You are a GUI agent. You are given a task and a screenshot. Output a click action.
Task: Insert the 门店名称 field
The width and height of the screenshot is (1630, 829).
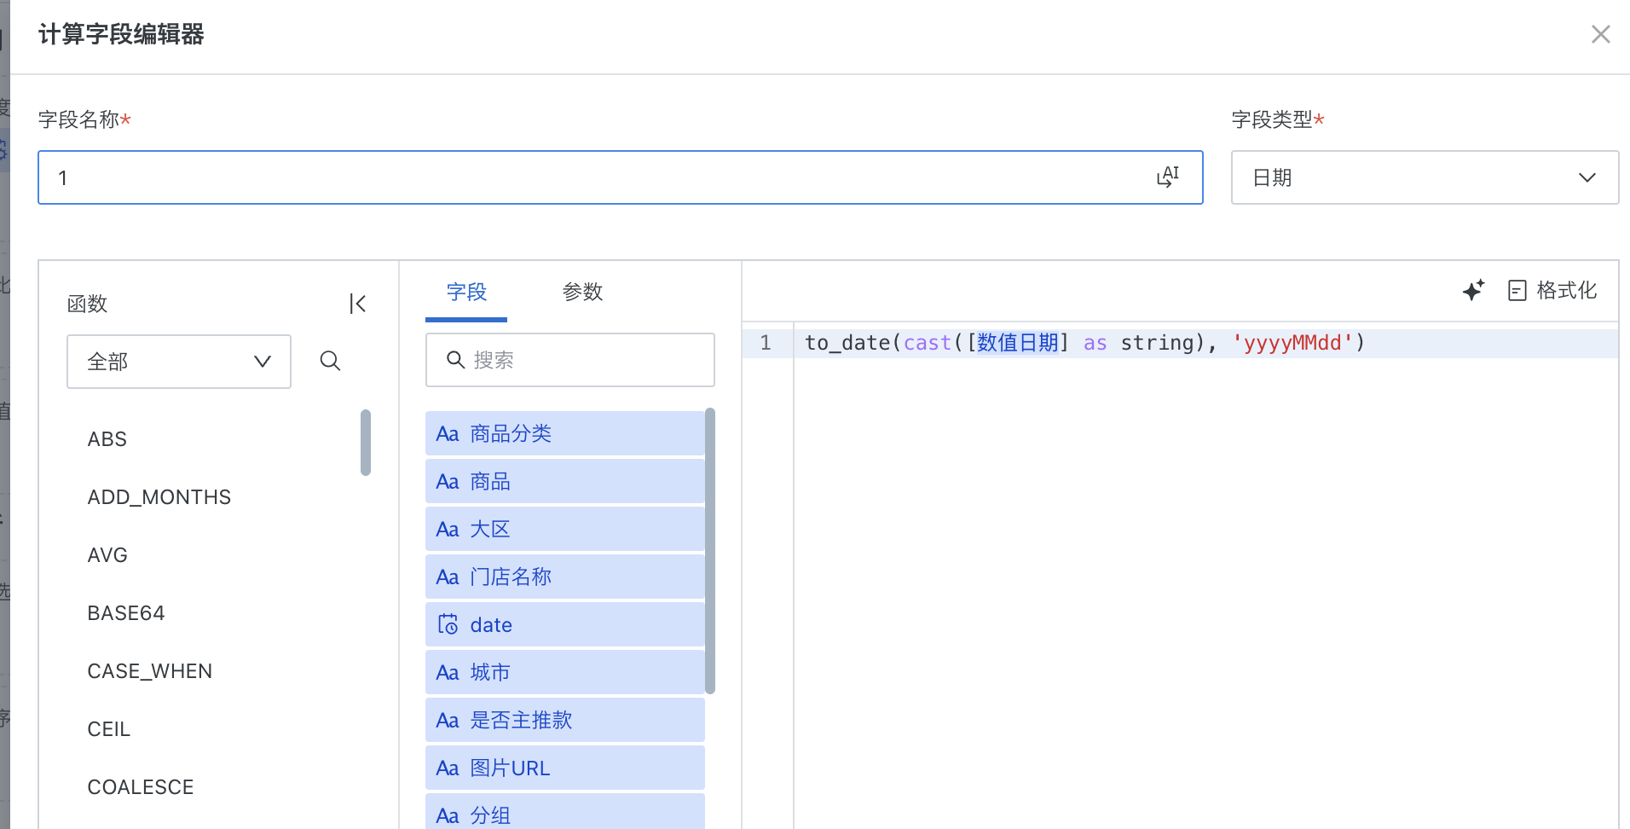tap(565, 577)
